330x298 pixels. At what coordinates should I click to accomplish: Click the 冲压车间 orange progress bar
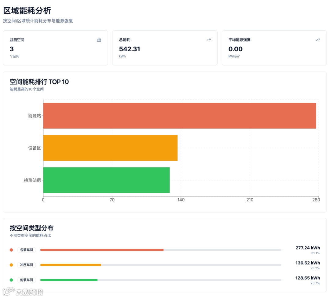(71, 265)
